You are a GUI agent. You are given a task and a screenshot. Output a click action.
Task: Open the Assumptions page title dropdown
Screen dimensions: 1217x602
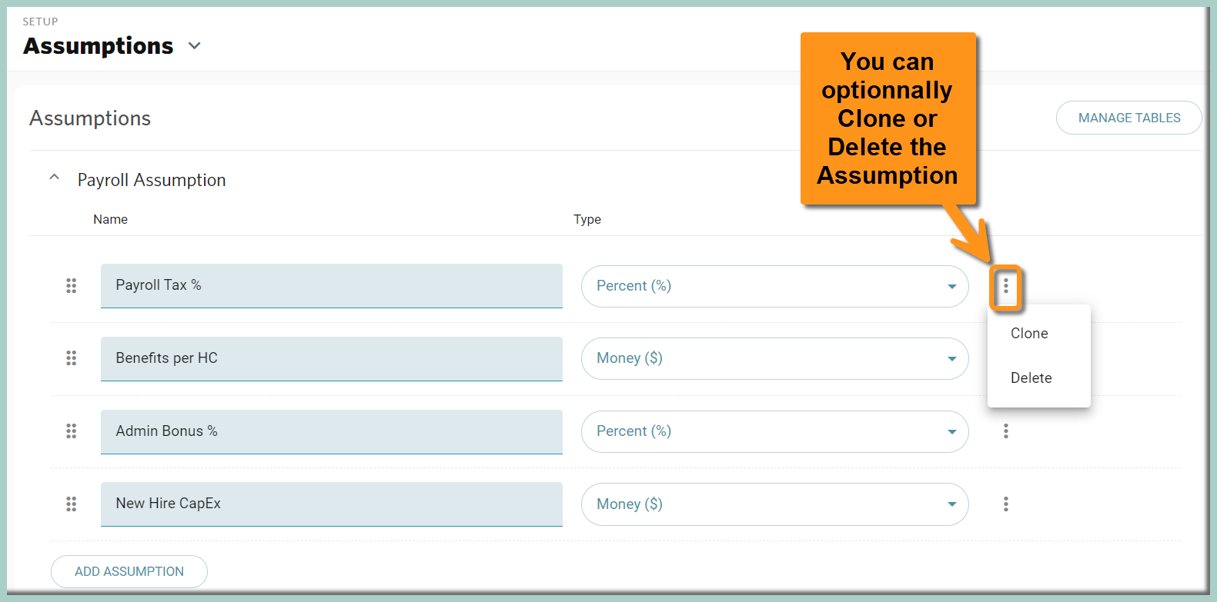(195, 46)
